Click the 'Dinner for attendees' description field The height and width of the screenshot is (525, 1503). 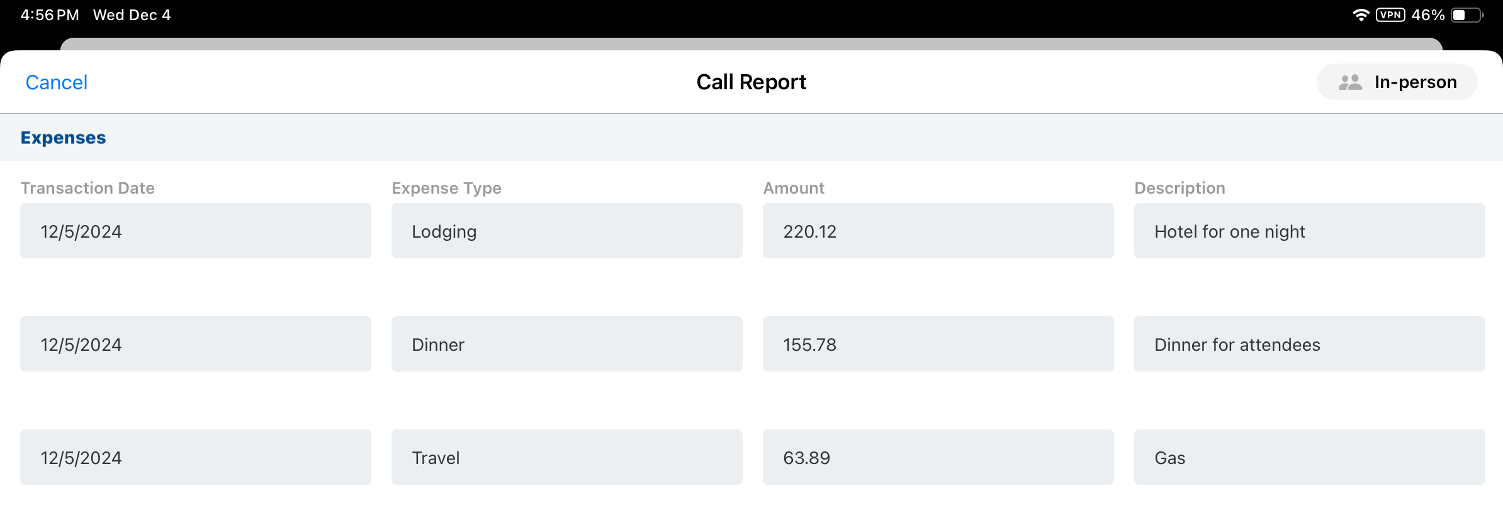pyautogui.click(x=1309, y=344)
